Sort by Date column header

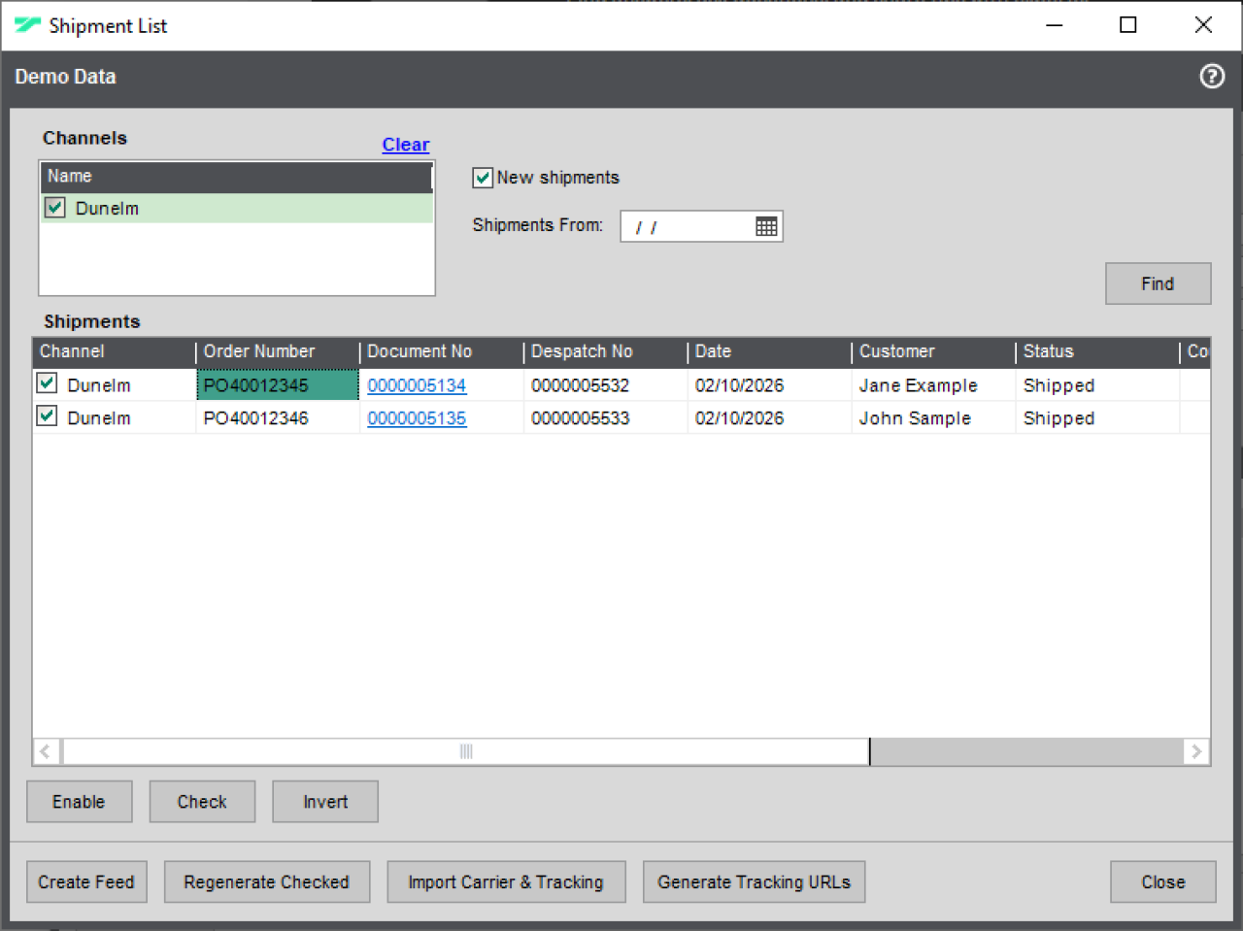tap(769, 351)
